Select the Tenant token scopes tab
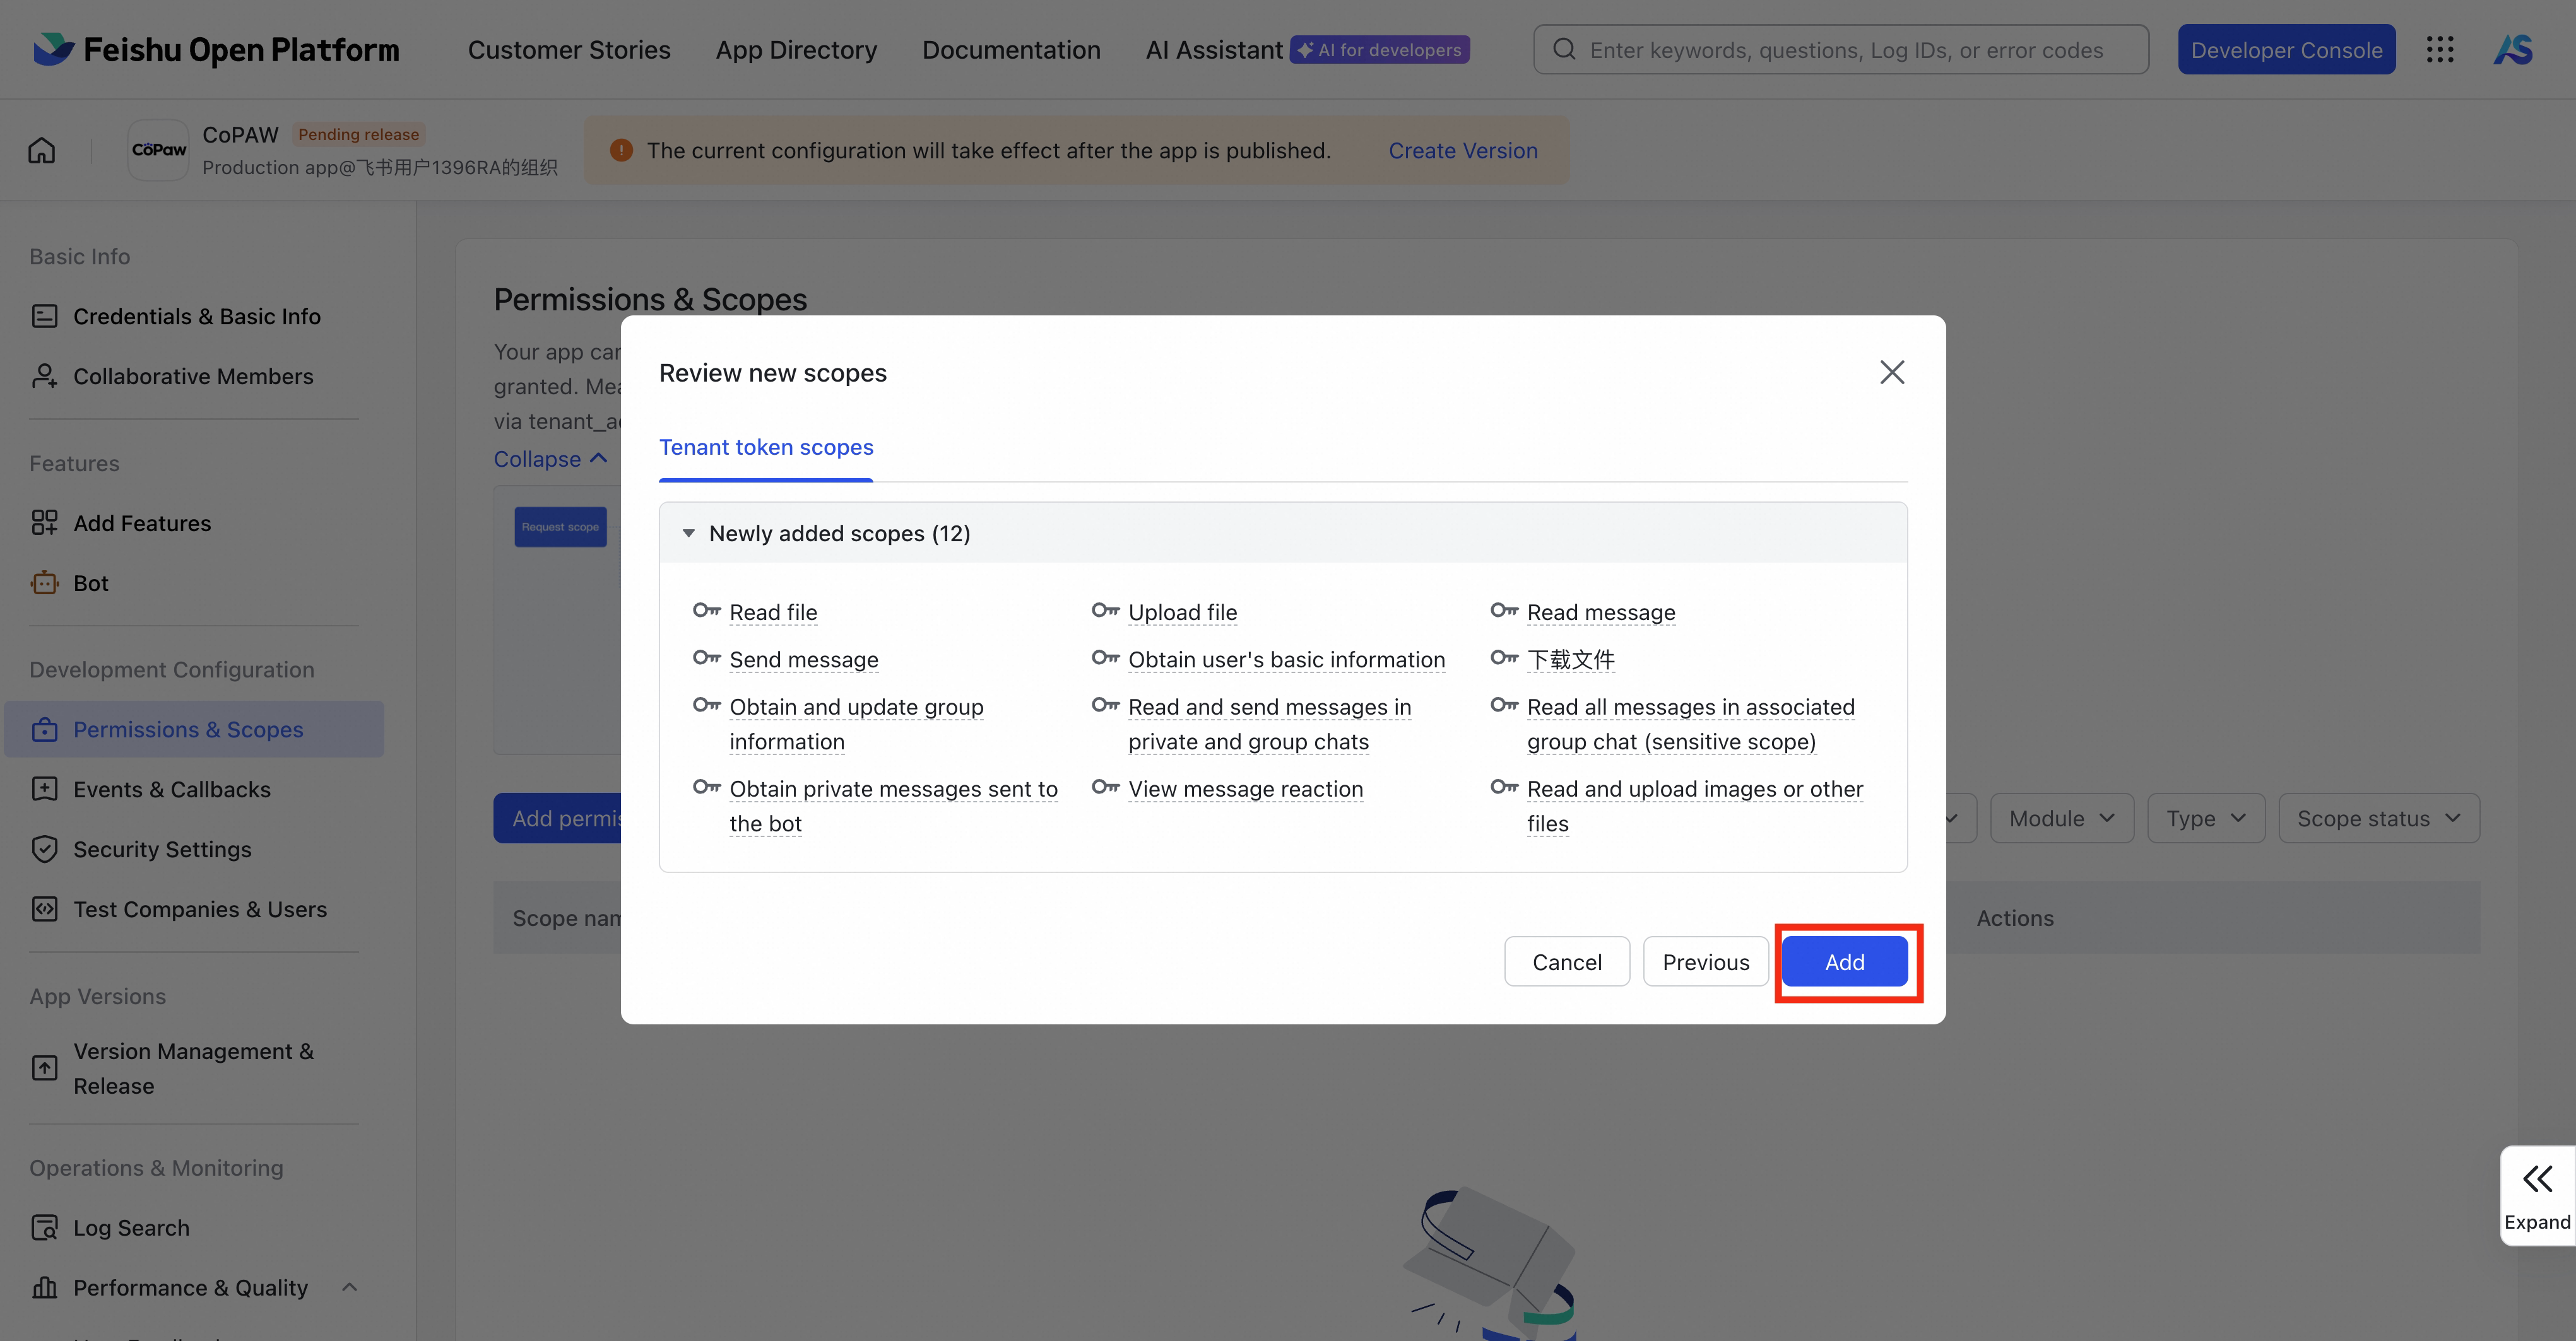This screenshot has height=1341, width=2576. [x=766, y=448]
